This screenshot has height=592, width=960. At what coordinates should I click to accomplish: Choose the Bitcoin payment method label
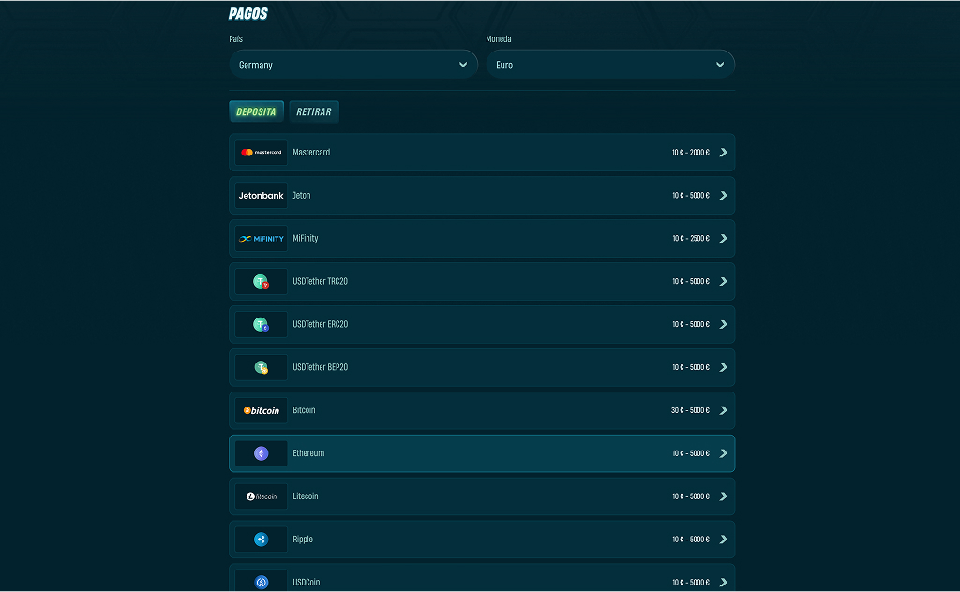click(304, 410)
